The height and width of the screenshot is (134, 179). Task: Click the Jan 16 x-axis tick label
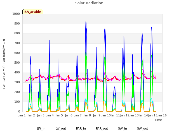[x=162, y=115]
